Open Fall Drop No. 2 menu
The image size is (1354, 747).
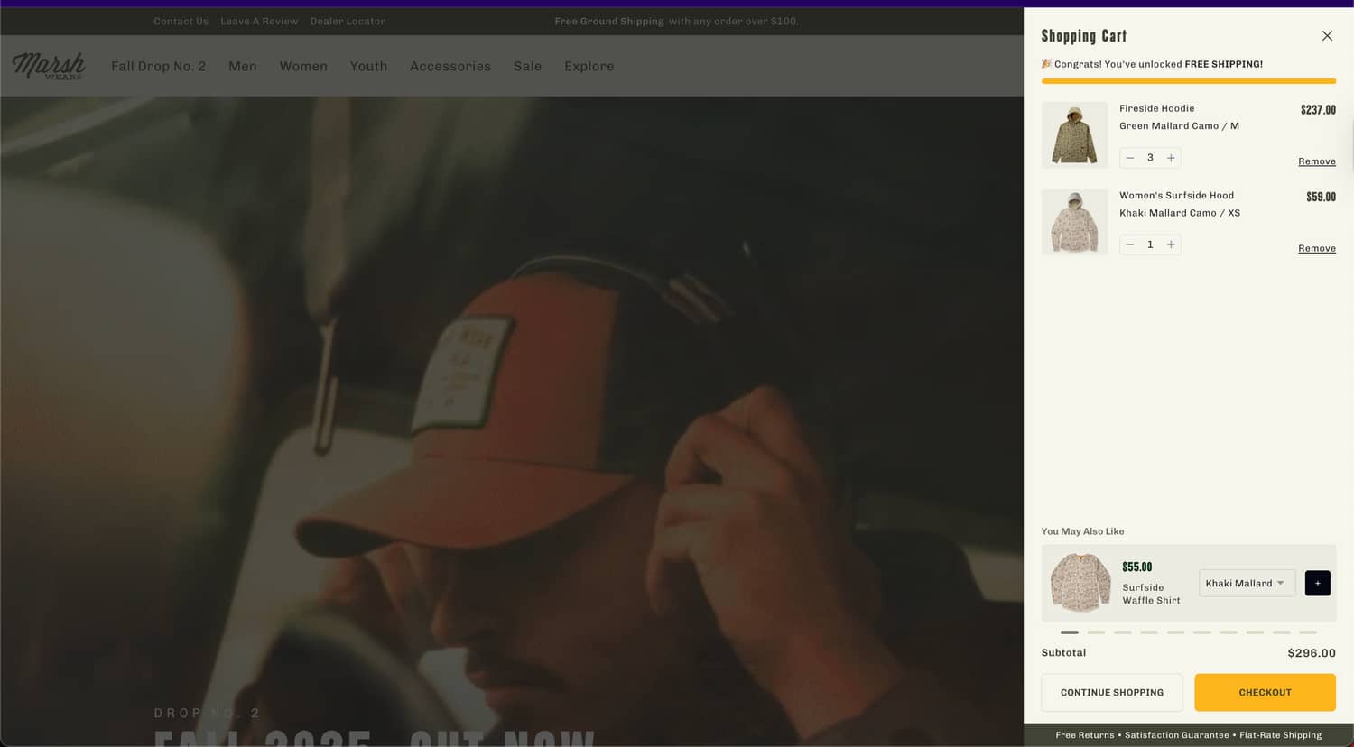[x=158, y=66]
